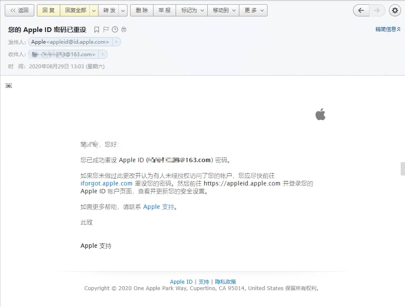Add sender to contacts plus icon
Viewport: 405px width, 307px height.
coord(116,42)
